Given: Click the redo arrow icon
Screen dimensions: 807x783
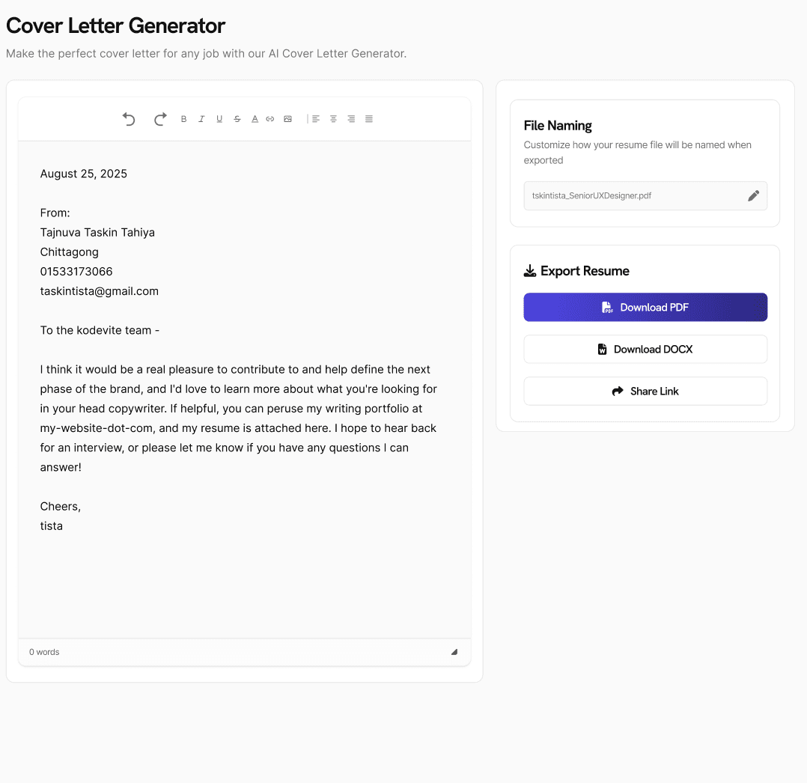Looking at the screenshot, I should (159, 119).
